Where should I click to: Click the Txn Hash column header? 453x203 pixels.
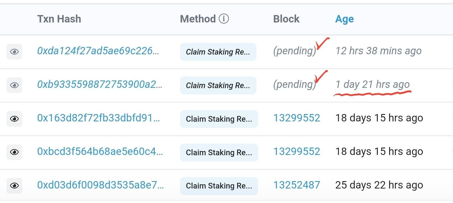59,19
